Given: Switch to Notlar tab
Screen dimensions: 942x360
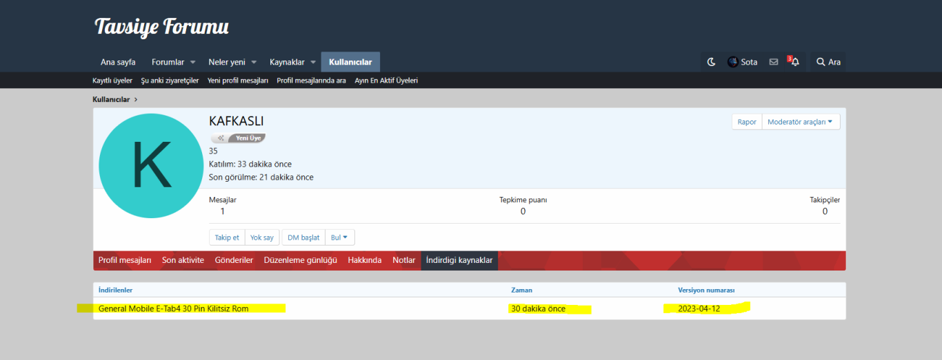Looking at the screenshot, I should (404, 260).
